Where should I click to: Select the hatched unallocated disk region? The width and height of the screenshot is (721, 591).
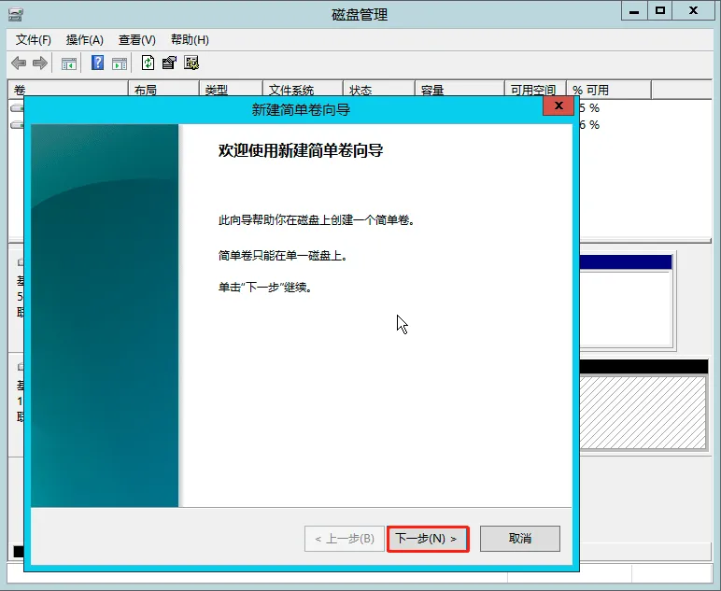pos(643,411)
